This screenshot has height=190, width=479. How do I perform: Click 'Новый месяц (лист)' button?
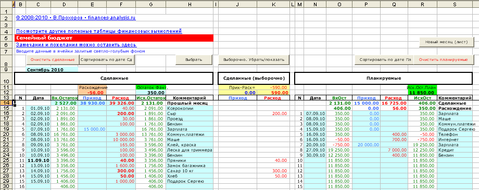pyautogui.click(x=446, y=42)
